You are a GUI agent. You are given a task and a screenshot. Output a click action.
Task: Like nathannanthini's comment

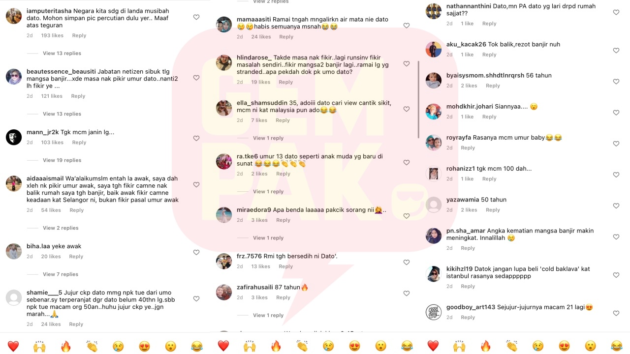[616, 12]
